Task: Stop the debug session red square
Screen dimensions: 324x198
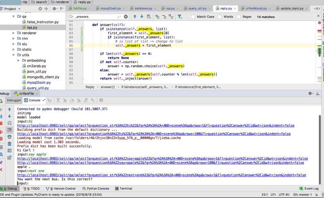Action: 1,123
